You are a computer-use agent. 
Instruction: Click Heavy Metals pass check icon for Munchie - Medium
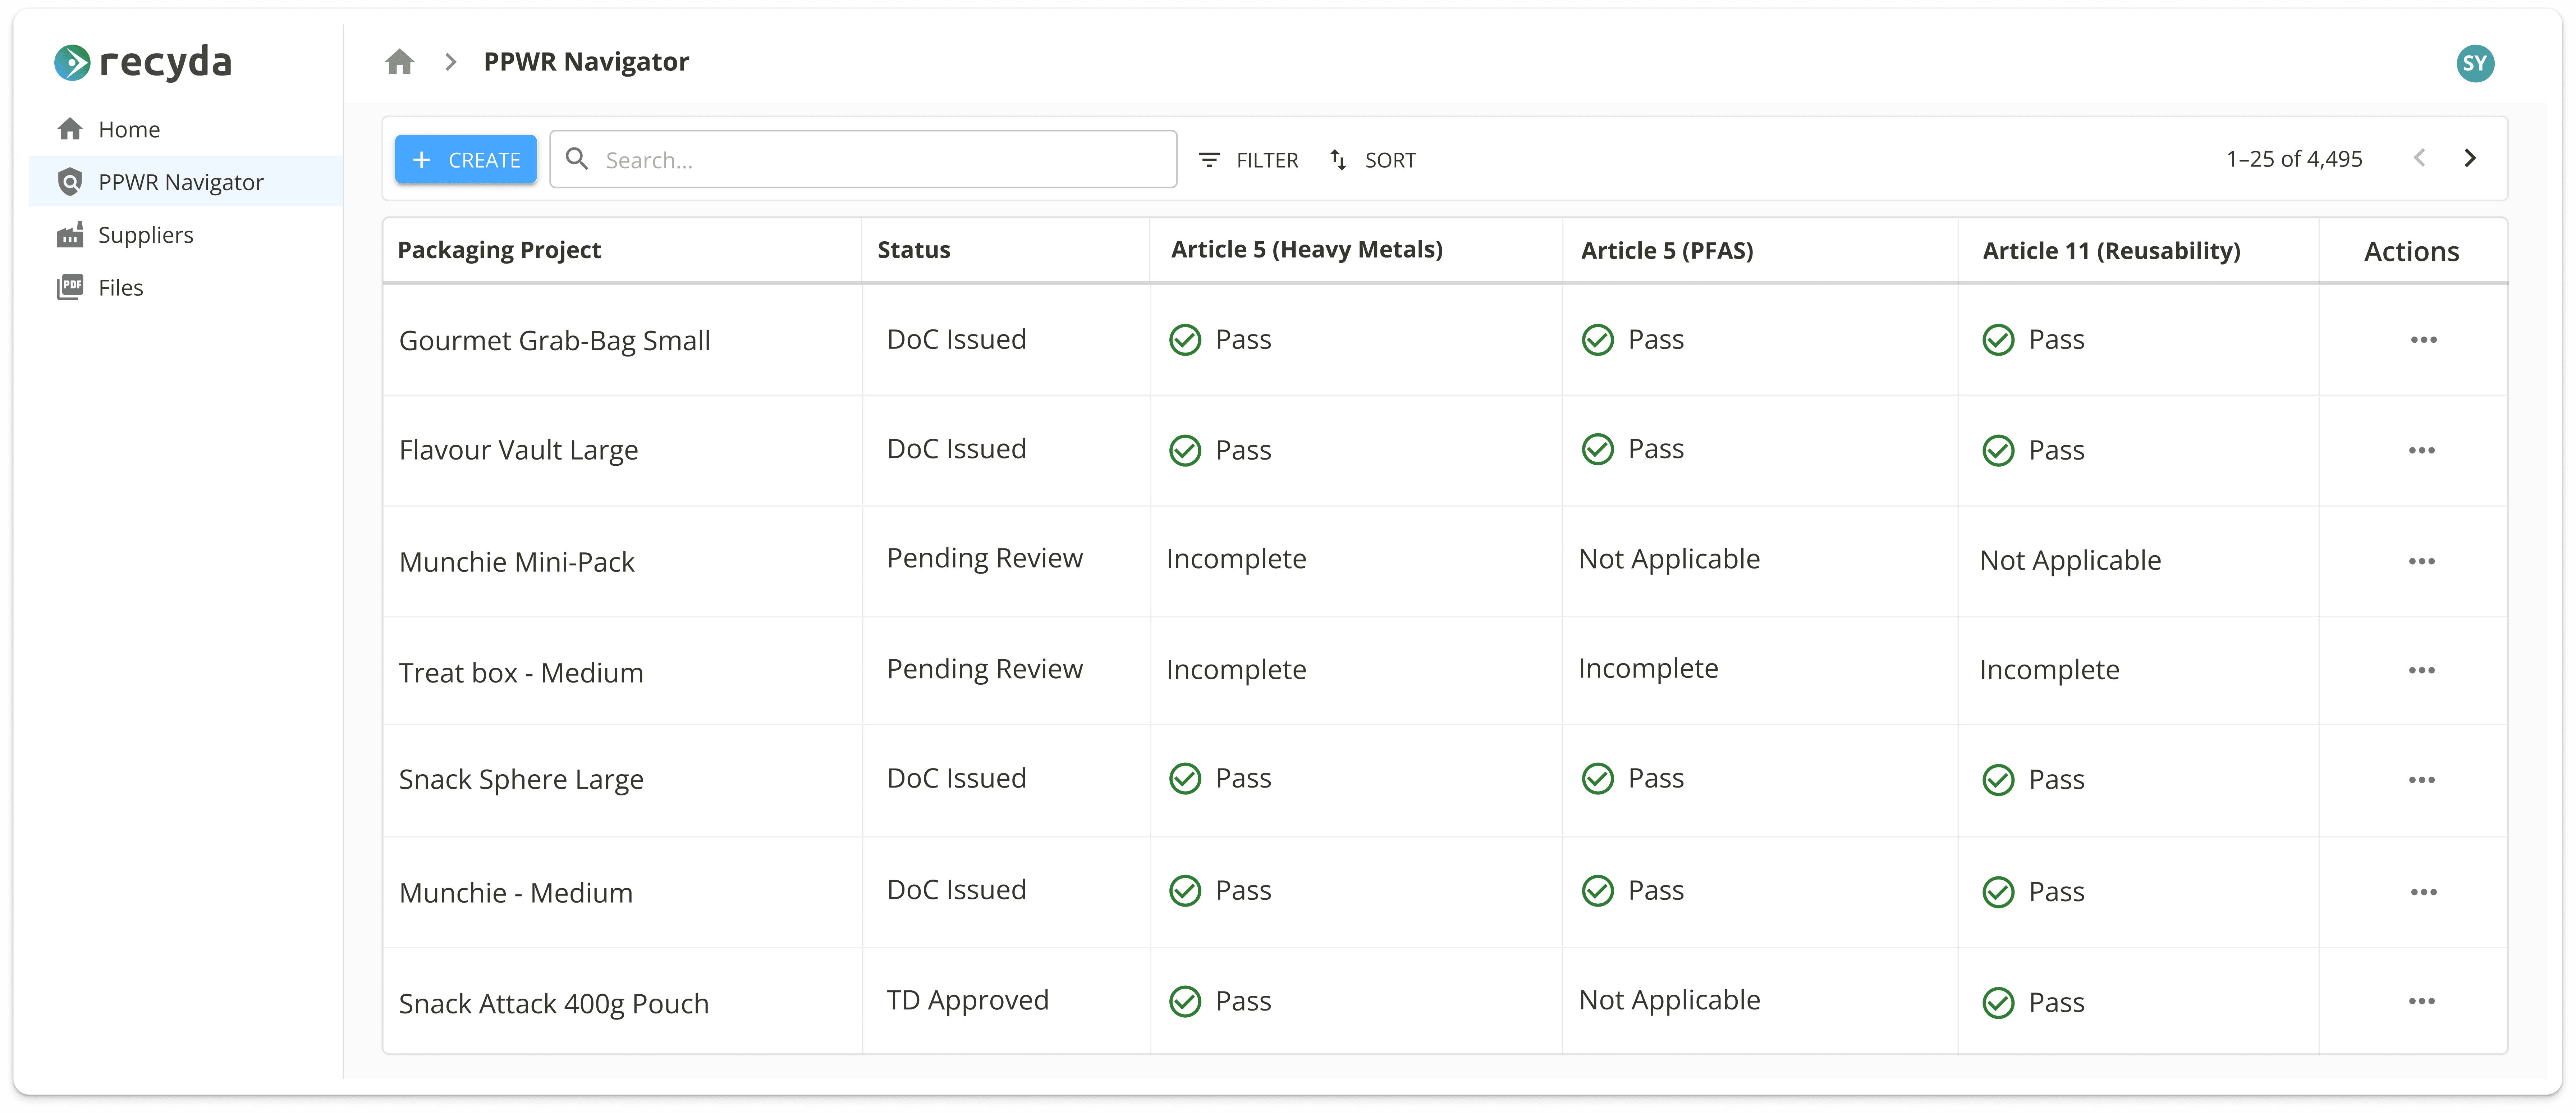coord(1185,891)
